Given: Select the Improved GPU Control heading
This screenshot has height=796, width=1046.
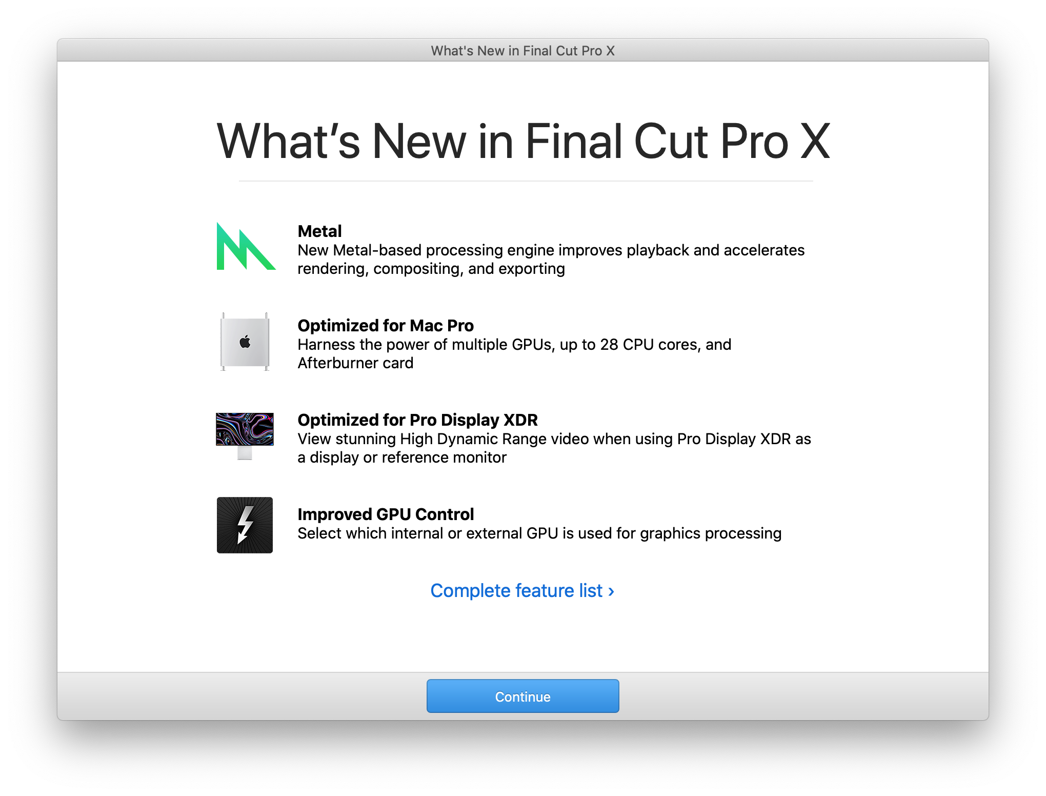Looking at the screenshot, I should 386,514.
